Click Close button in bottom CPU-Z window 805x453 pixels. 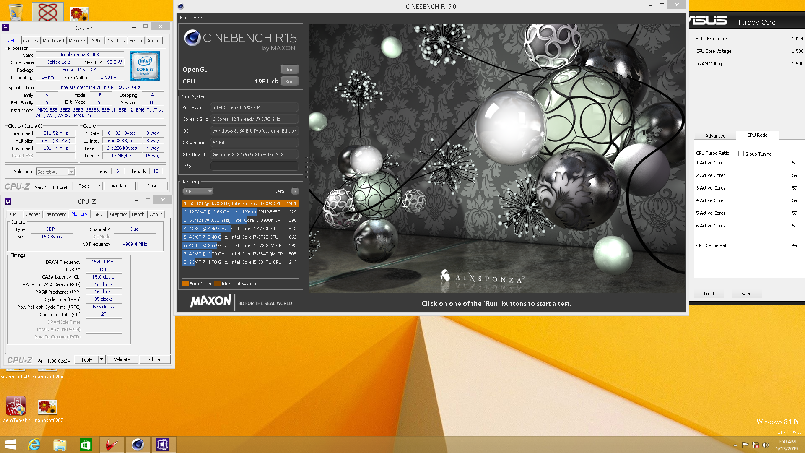click(154, 359)
